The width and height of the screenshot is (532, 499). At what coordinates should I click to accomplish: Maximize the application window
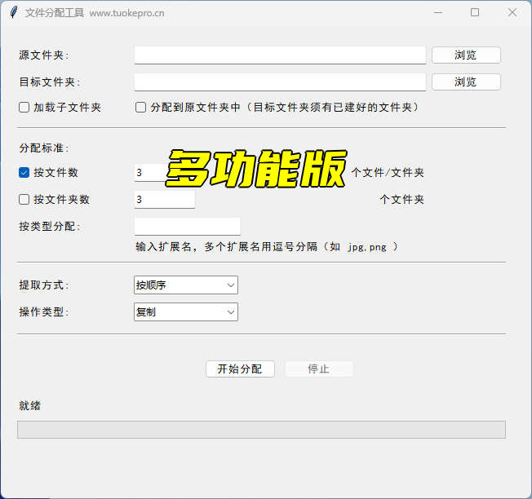point(475,12)
